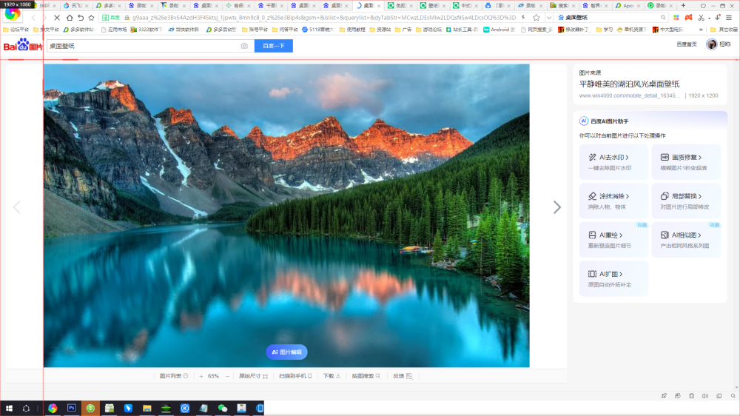Open the 其它收藏 bookmarks folder
Viewport: 740px width, 416px height.
click(724, 30)
